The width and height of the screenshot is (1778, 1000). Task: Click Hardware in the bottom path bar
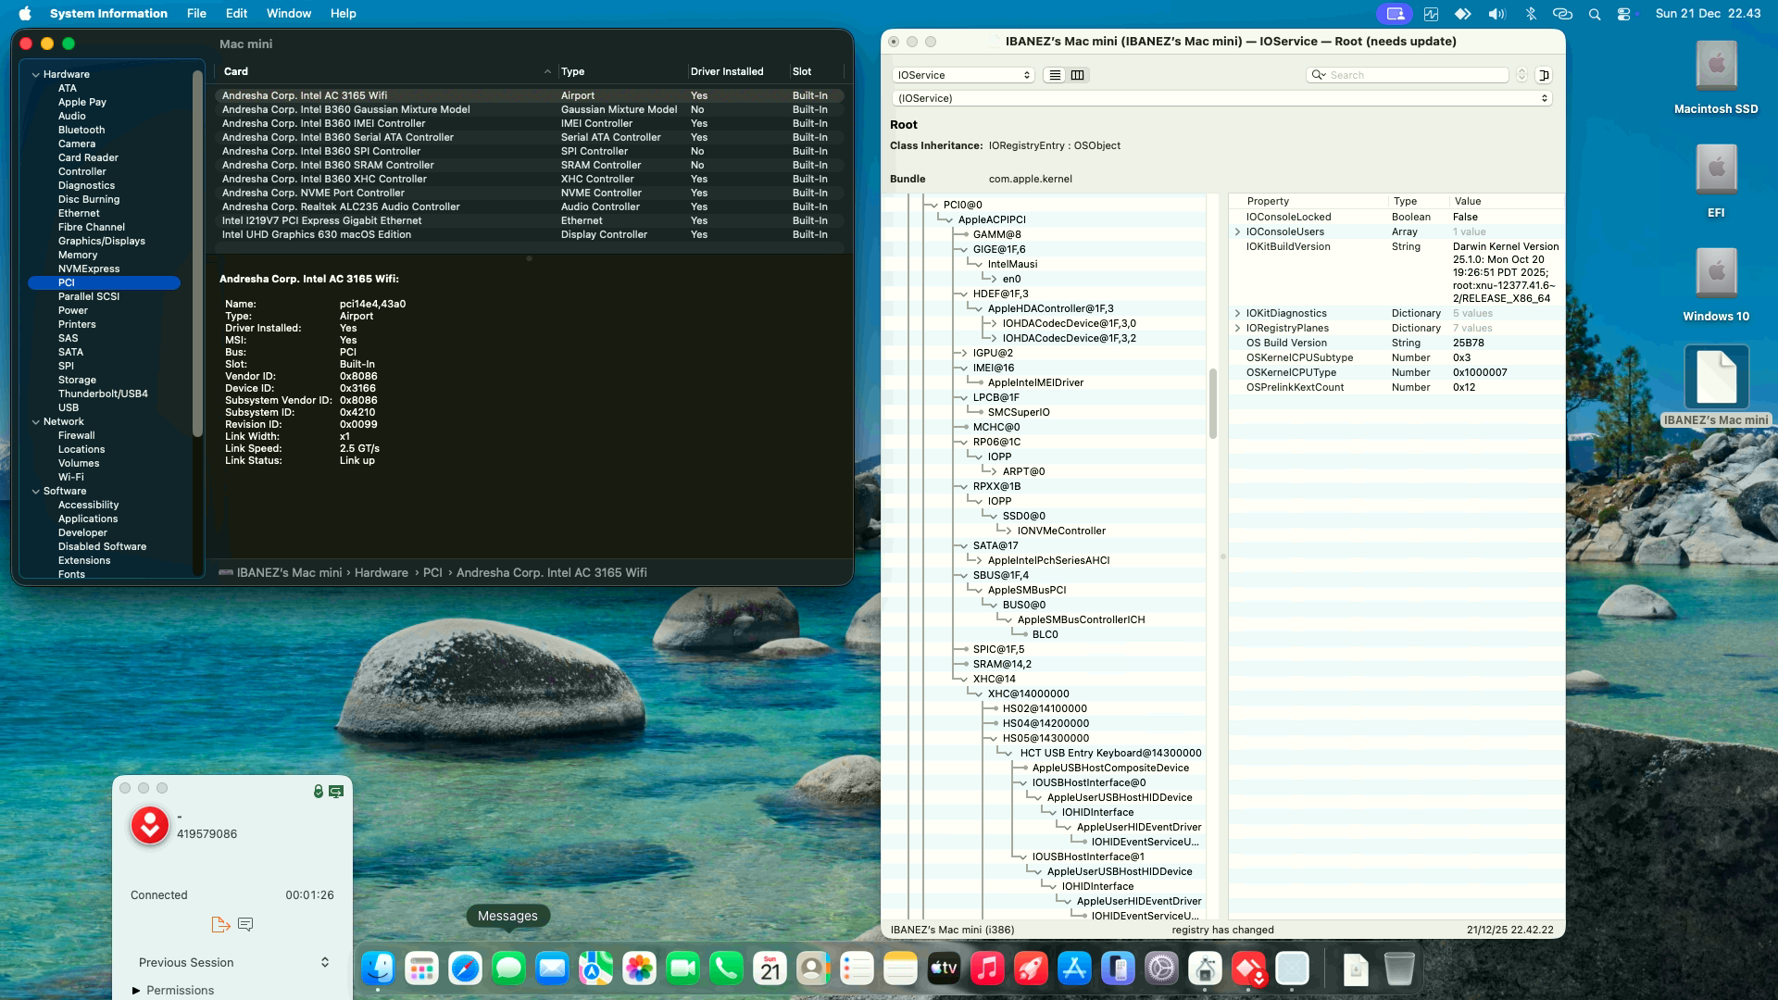click(381, 572)
